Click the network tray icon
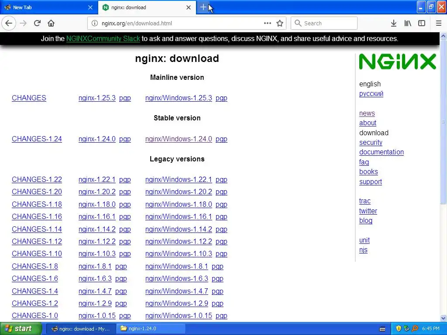This screenshot has width=447, height=335. [x=406, y=328]
